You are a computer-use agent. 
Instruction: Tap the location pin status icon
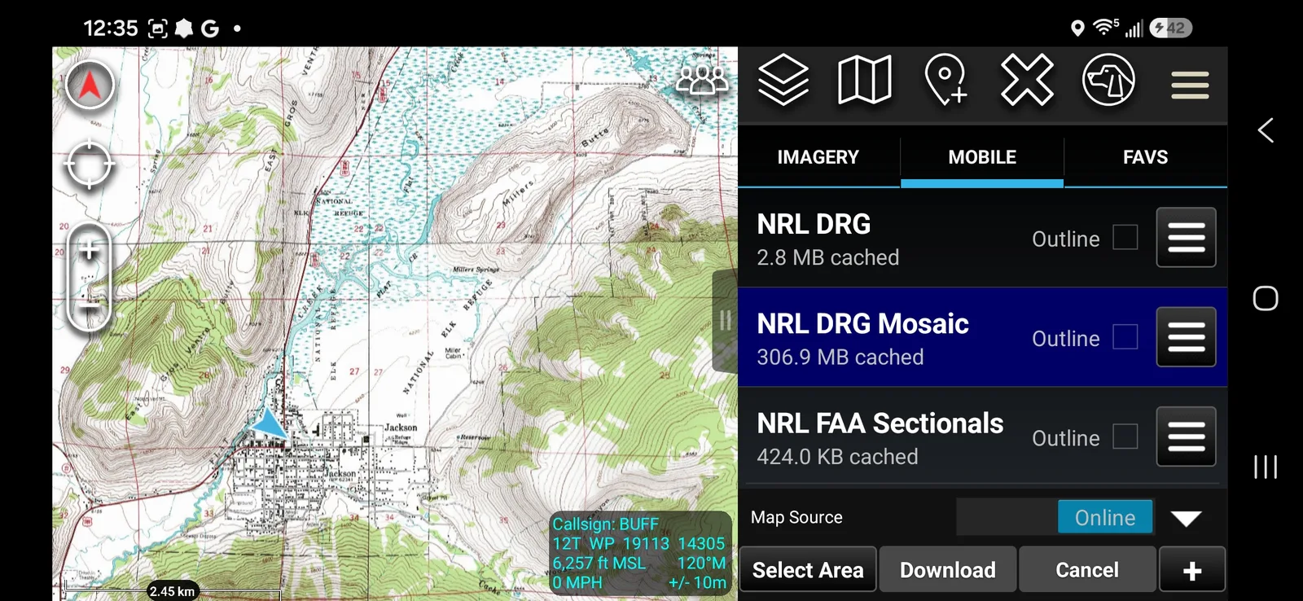click(x=1077, y=29)
